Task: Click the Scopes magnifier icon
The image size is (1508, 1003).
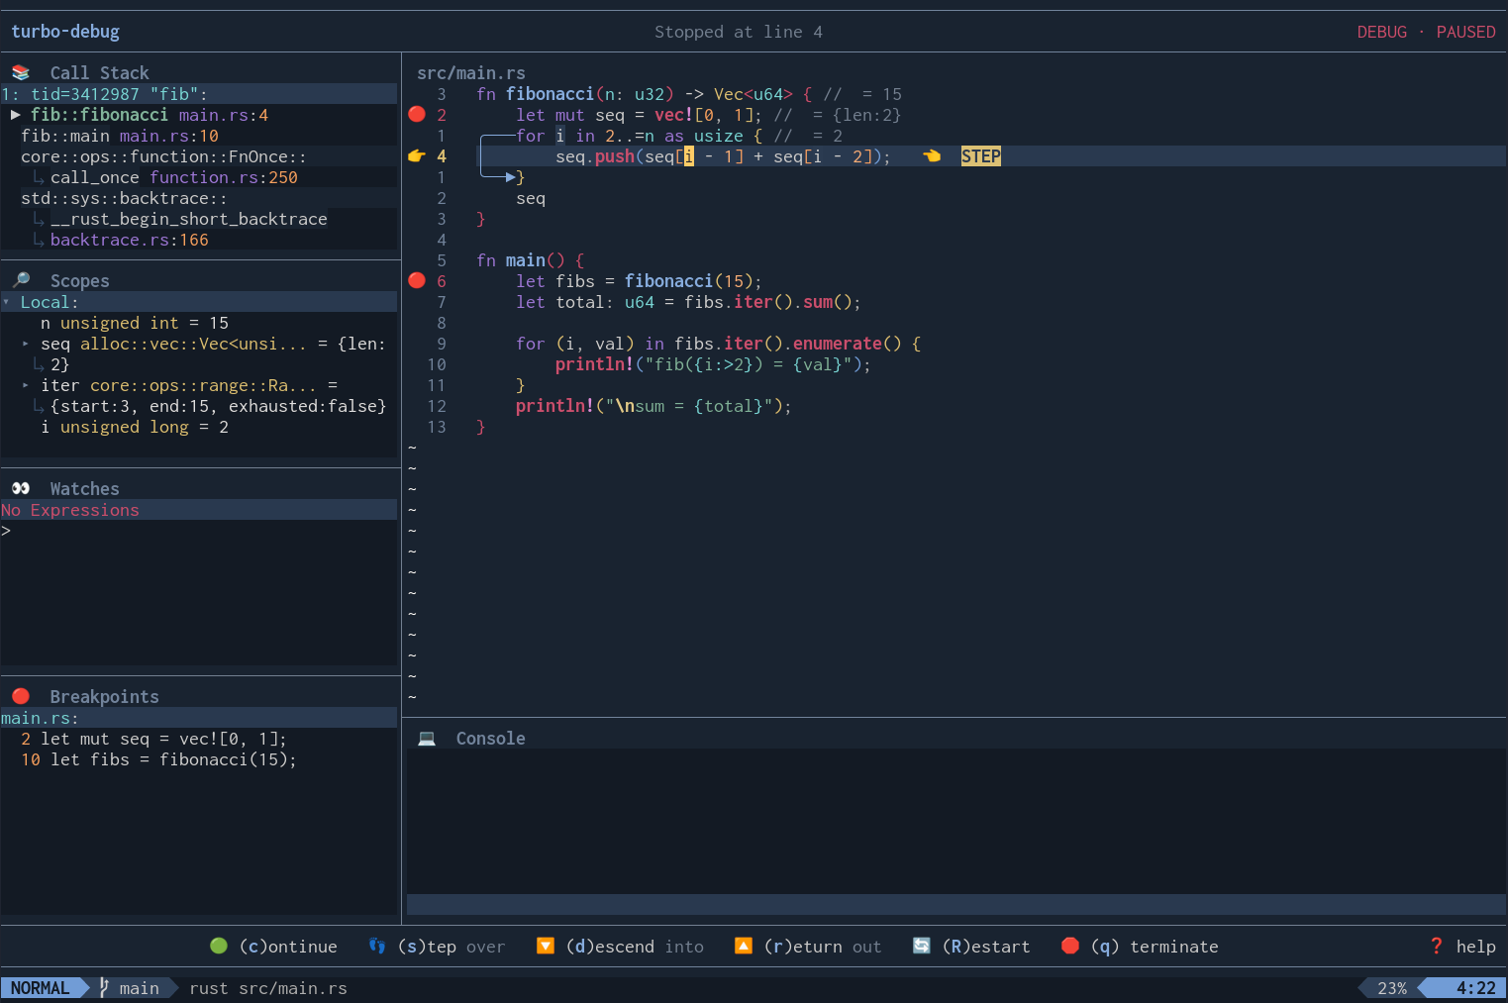Action: point(21,280)
